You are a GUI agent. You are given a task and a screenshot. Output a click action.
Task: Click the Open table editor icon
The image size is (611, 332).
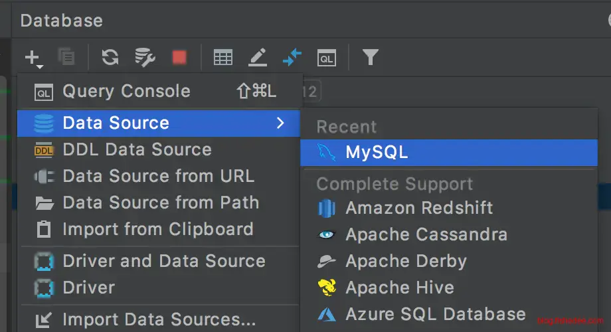click(x=222, y=58)
